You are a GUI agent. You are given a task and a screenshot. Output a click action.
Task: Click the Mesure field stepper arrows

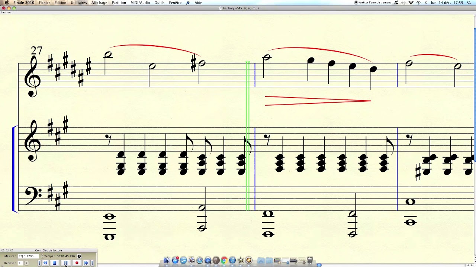tap(42, 256)
